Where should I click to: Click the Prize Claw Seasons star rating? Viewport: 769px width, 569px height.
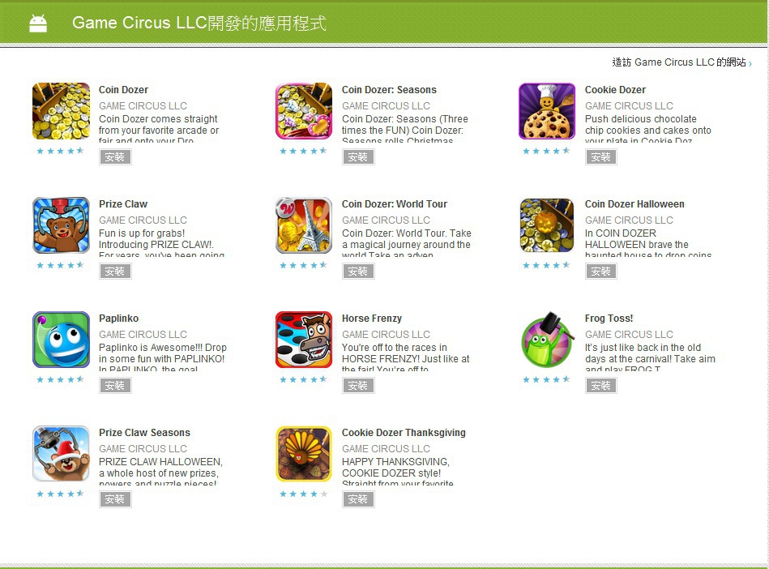pos(60,494)
